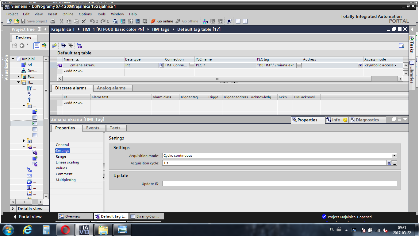Screen dimensions: 419x236
Task: Select the Multiplexing properties category
Action: (x=66, y=180)
